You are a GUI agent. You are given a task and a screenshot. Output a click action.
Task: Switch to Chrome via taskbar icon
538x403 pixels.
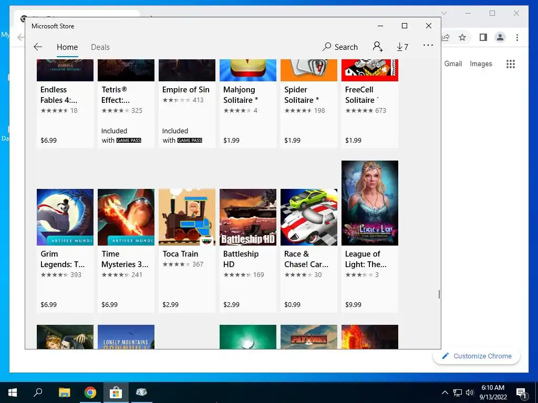[x=90, y=393]
